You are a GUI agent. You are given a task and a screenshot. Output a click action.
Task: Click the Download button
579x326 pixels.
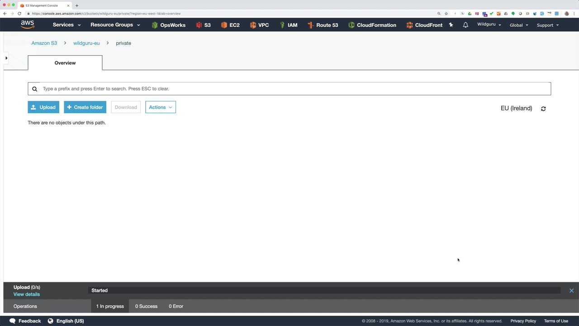(x=126, y=107)
